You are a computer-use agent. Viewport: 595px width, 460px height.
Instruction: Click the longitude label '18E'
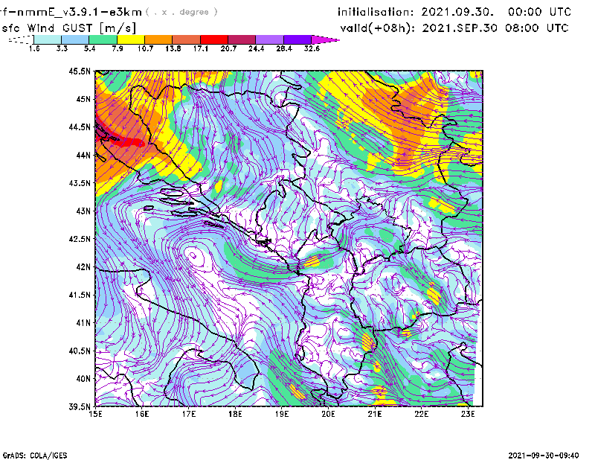click(235, 414)
